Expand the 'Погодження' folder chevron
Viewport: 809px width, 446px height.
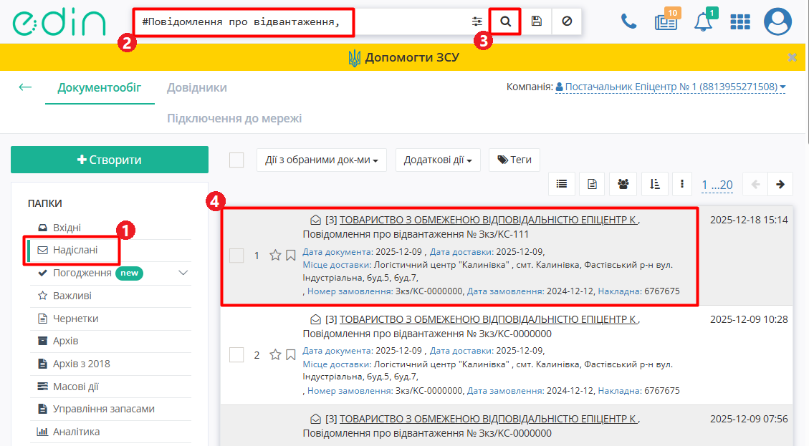pyautogui.click(x=183, y=273)
